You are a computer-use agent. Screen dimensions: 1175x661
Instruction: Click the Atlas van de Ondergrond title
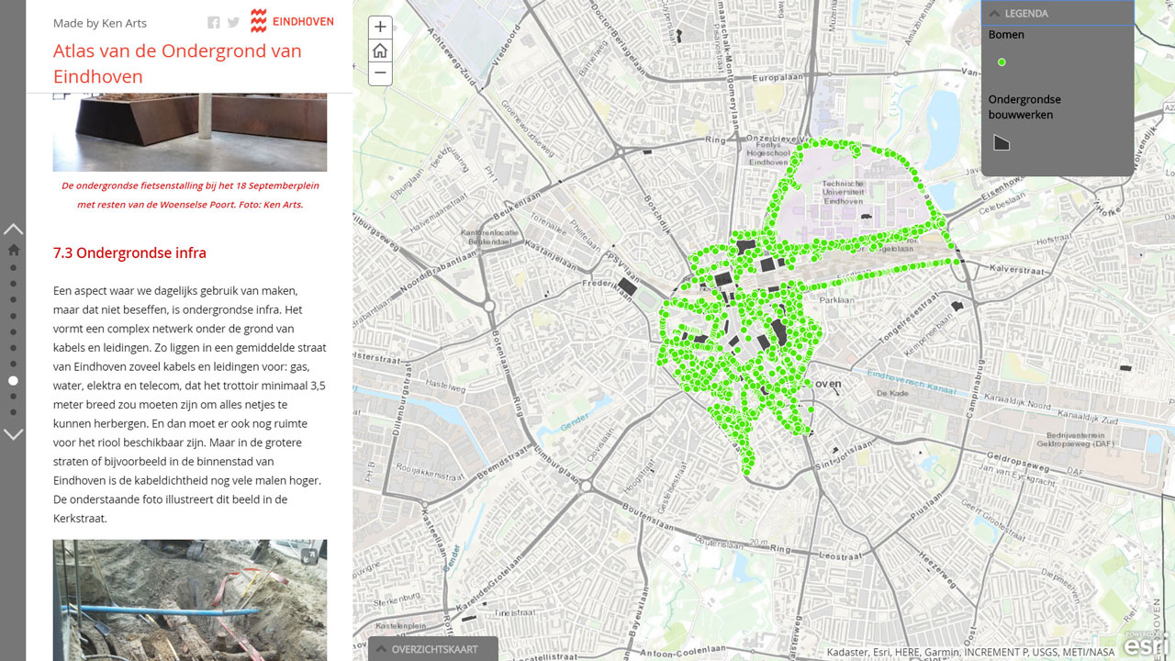point(177,63)
